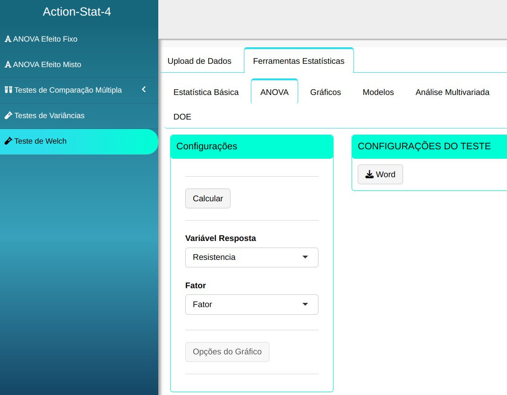Go to the Gráficos tab

tap(326, 92)
